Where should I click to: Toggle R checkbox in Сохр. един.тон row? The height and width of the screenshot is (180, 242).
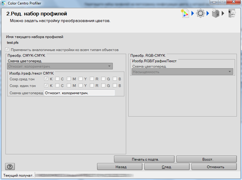(92, 86)
